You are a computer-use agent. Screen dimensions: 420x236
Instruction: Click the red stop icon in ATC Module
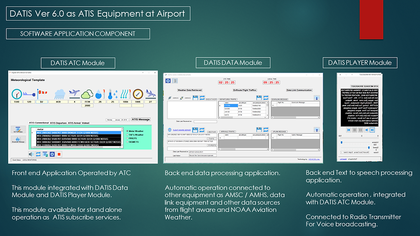(x=59, y=154)
